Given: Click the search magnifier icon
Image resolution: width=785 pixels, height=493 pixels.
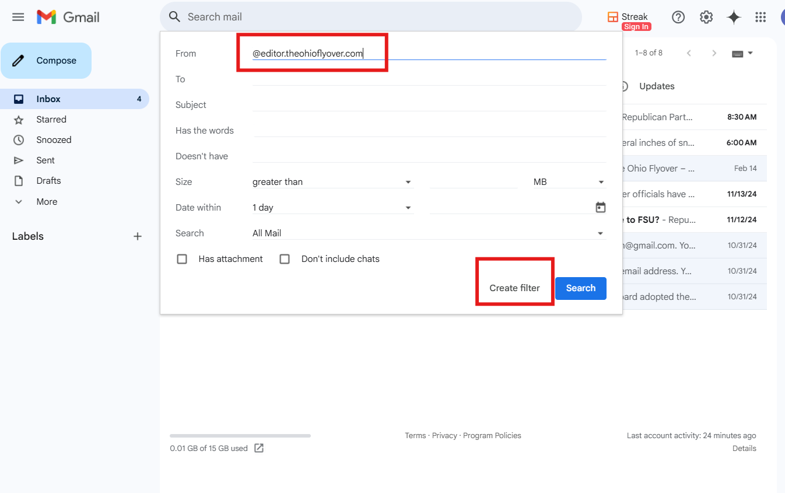Looking at the screenshot, I should [174, 17].
